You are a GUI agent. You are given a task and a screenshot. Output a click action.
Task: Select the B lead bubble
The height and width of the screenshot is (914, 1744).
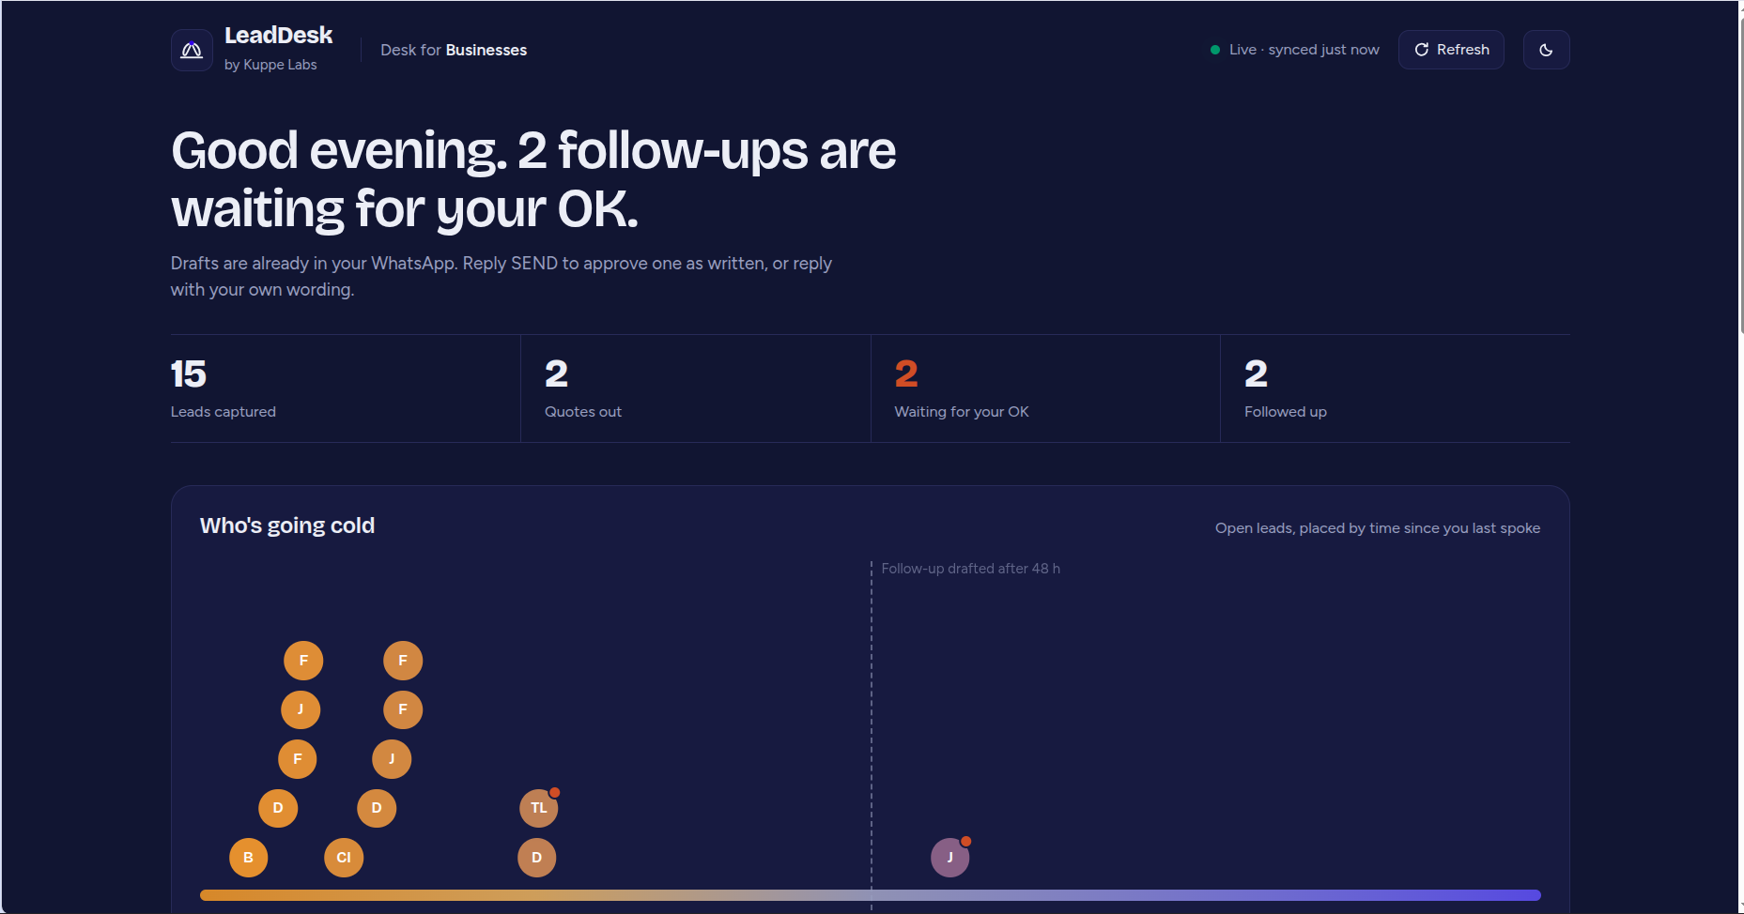pyautogui.click(x=249, y=858)
